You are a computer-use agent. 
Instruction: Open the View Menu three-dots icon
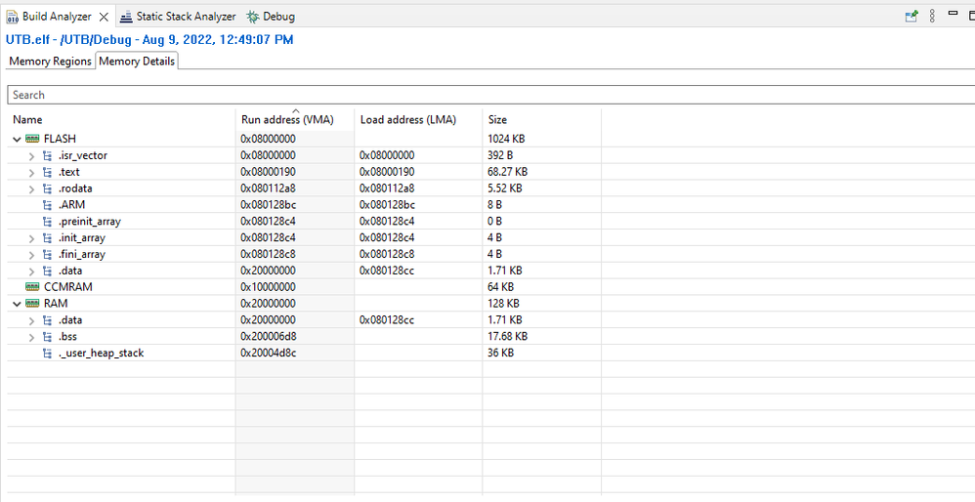click(x=932, y=17)
